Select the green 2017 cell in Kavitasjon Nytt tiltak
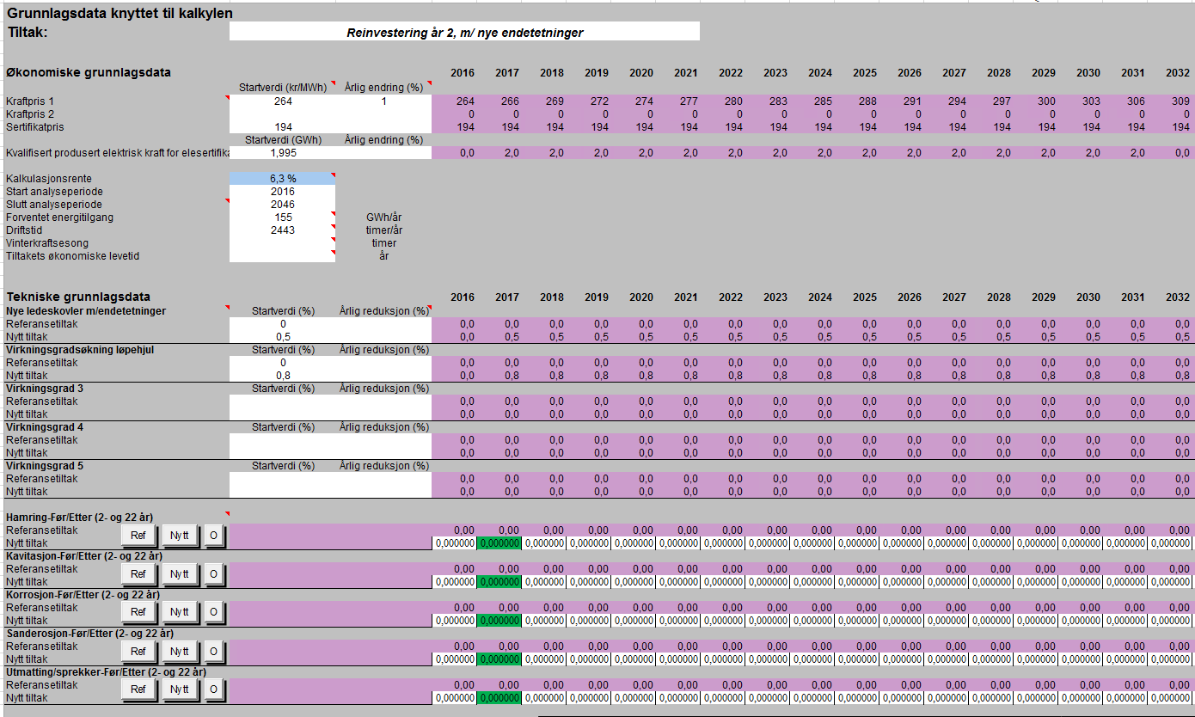 point(499,582)
